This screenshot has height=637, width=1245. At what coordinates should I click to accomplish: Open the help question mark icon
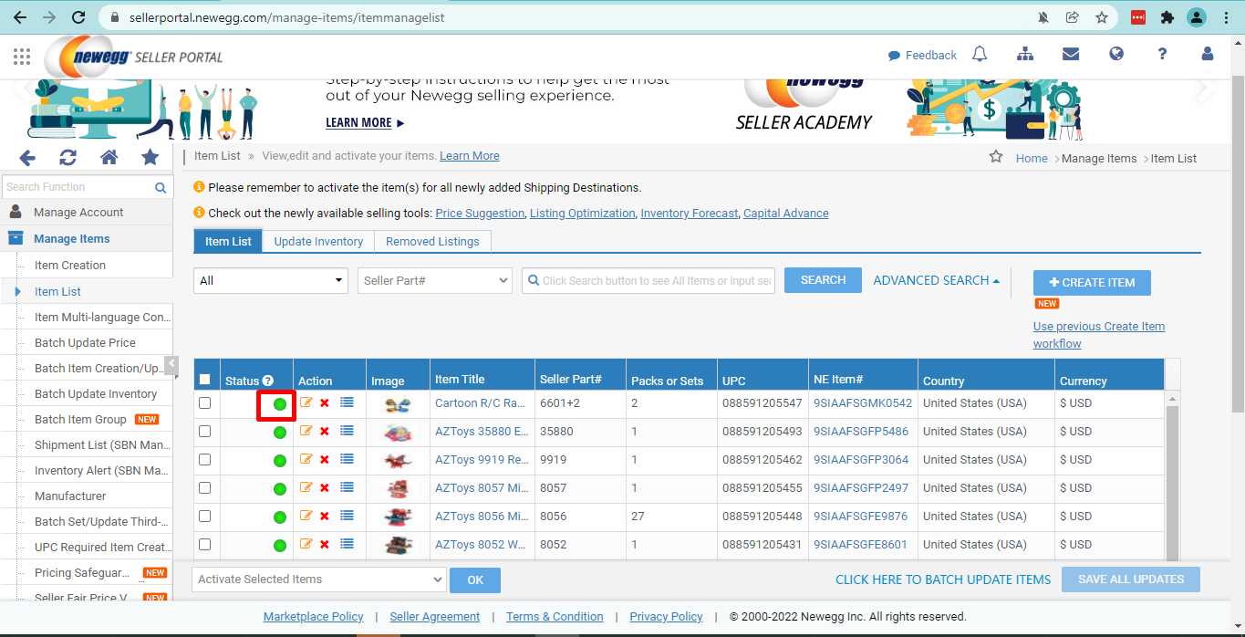coord(1162,55)
